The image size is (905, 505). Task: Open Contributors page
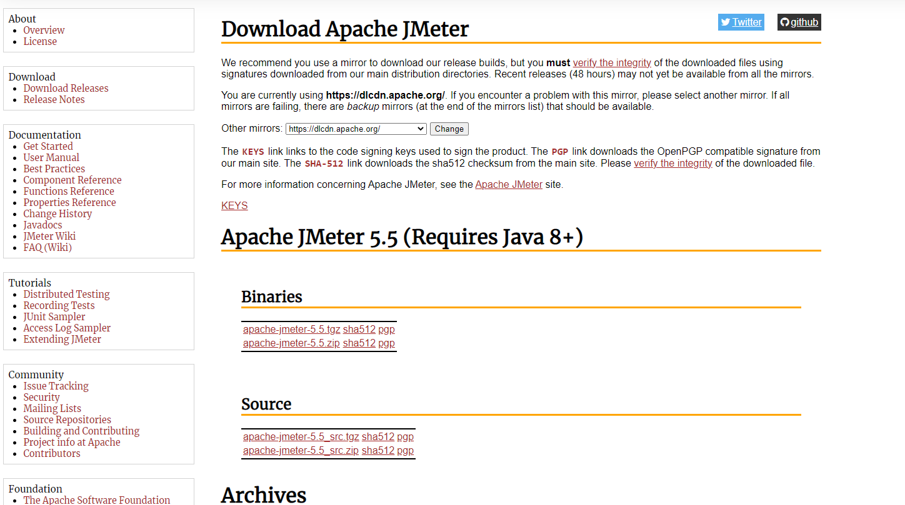(52, 453)
